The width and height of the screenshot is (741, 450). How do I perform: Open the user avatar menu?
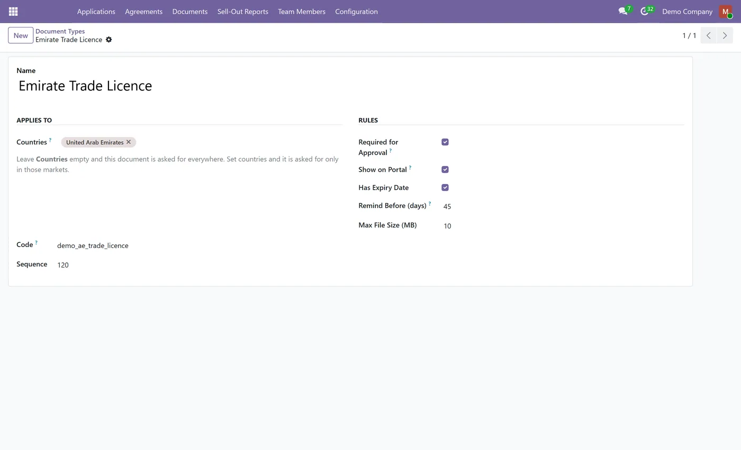(x=725, y=12)
